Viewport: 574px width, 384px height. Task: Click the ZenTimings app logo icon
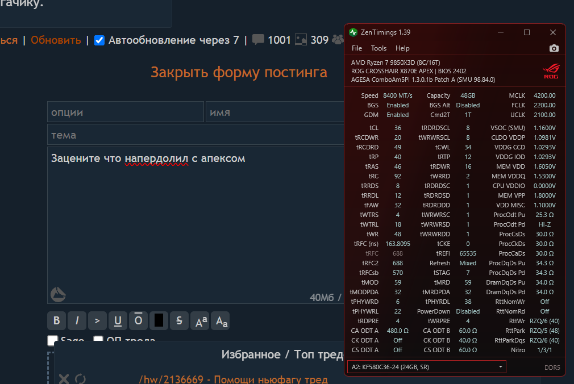point(353,32)
